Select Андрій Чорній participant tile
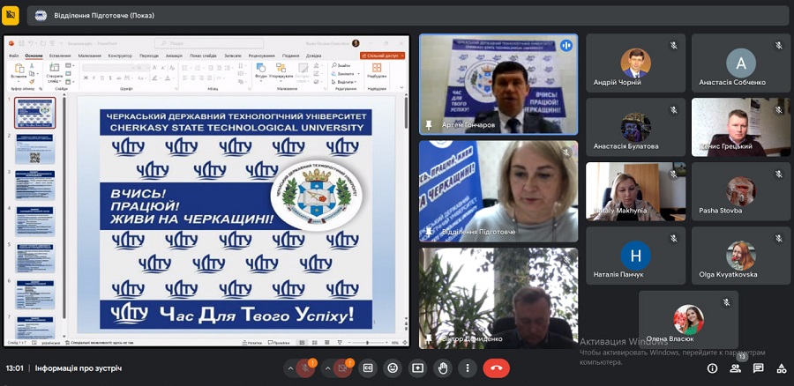794x386 pixels. pos(635,63)
